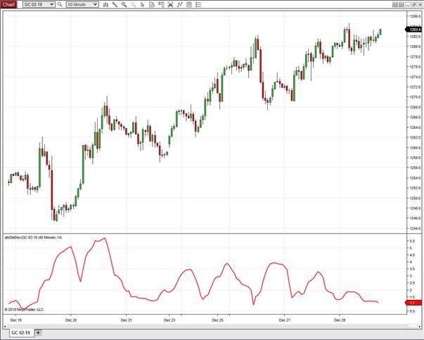Click the atsStdDev indicator label
This screenshot has height=340, width=424.
click(34, 237)
